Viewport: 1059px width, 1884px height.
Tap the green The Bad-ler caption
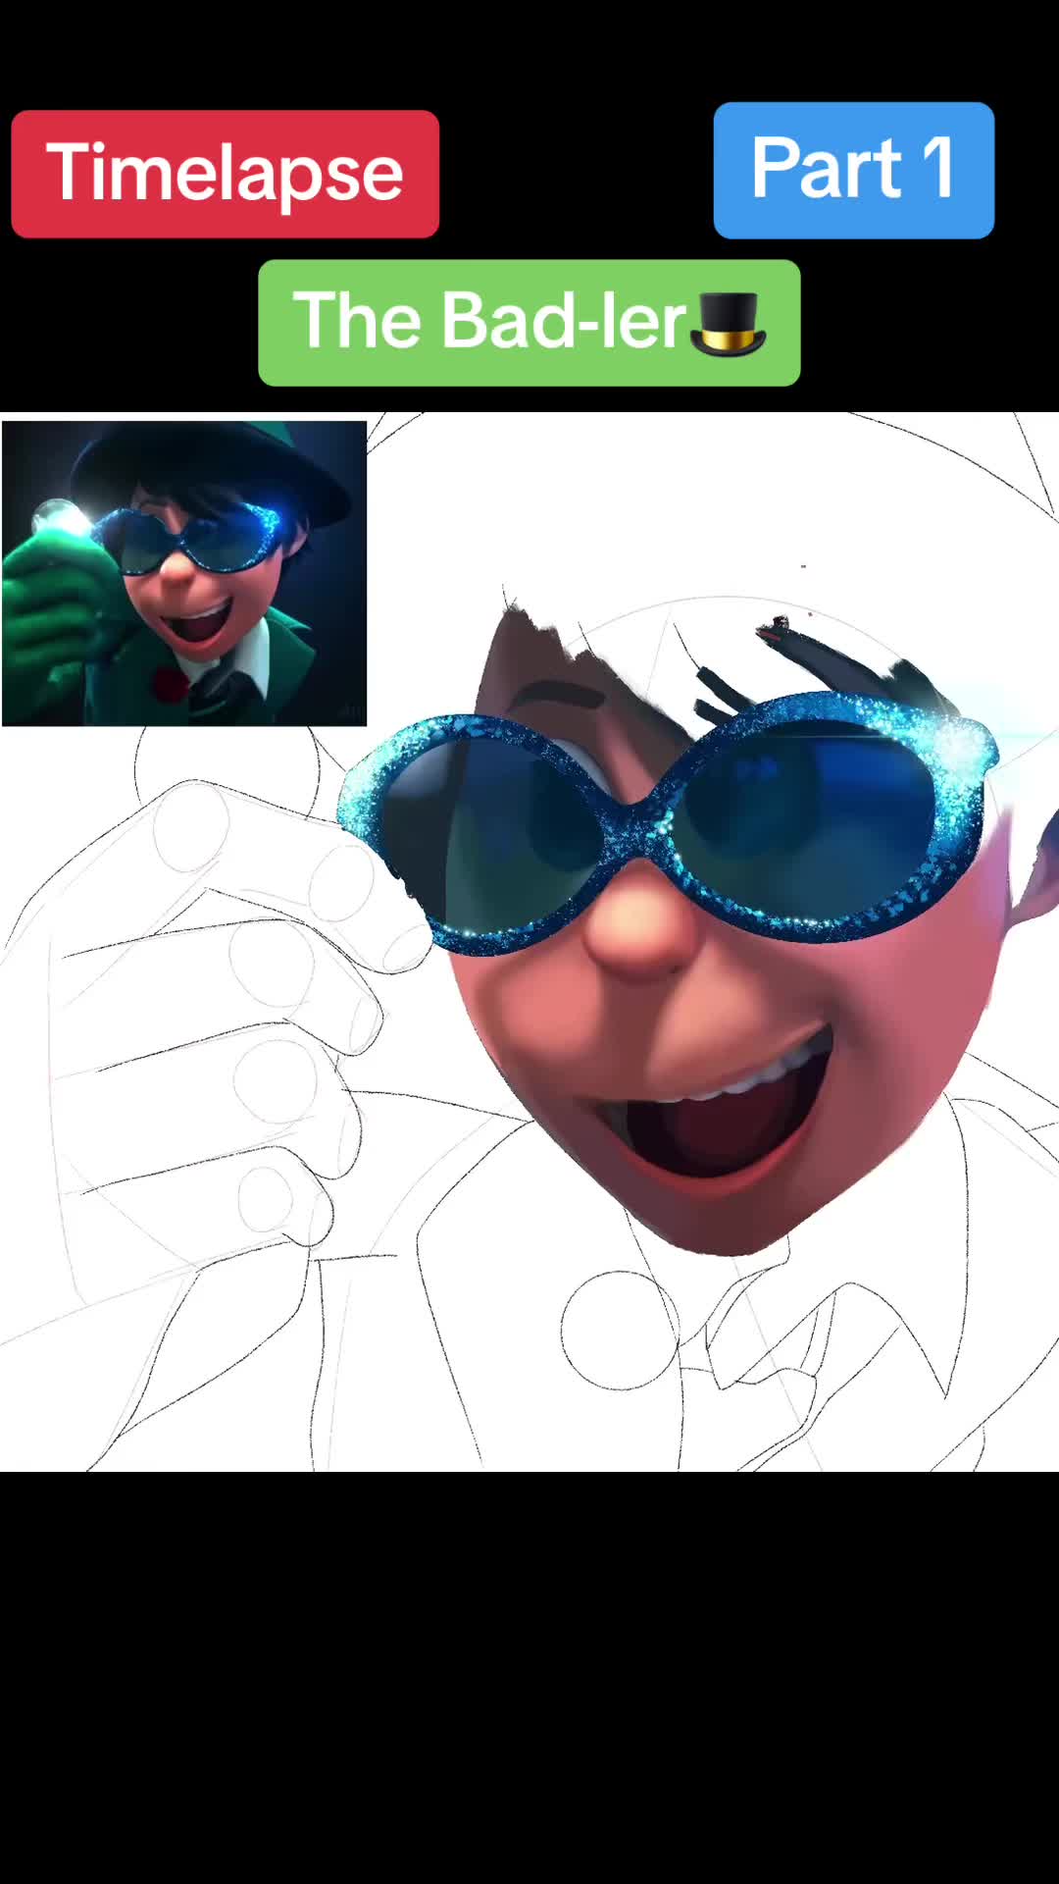(x=529, y=323)
